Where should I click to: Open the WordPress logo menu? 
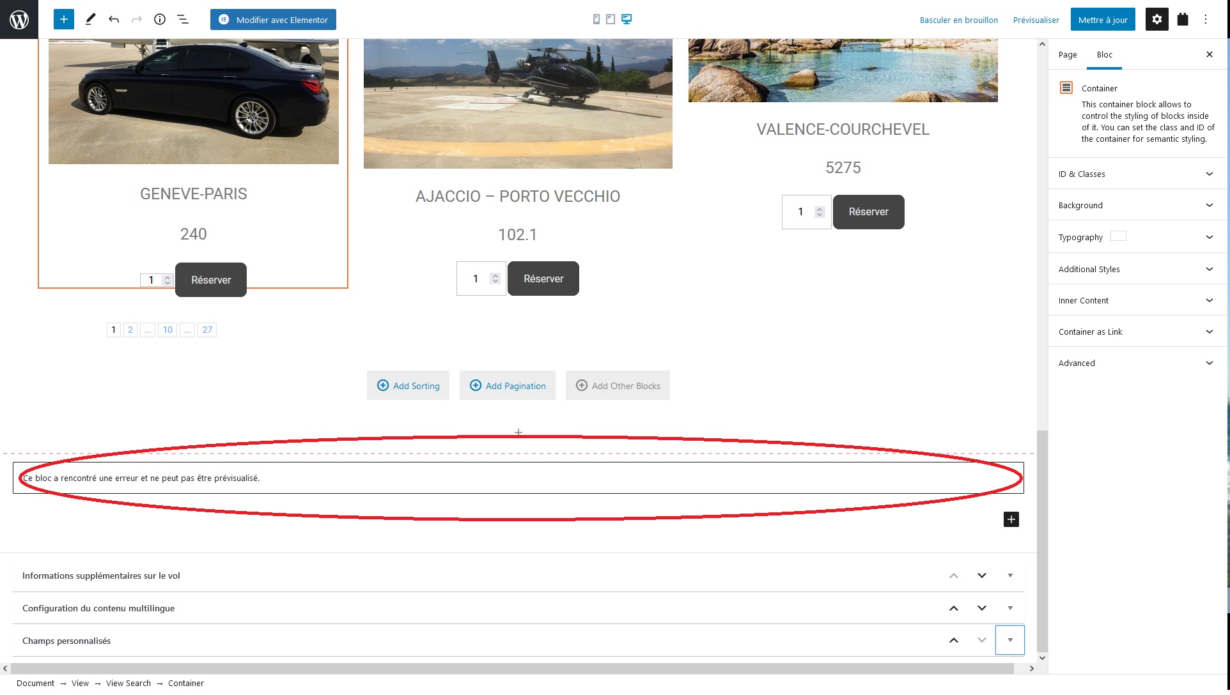click(19, 19)
